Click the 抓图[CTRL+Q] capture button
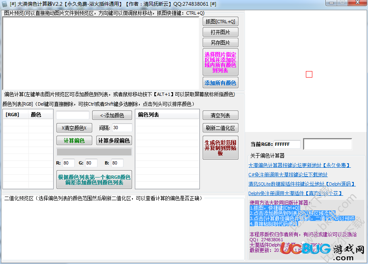Image resolution: width=368 pixels, height=264 pixels. [x=221, y=22]
